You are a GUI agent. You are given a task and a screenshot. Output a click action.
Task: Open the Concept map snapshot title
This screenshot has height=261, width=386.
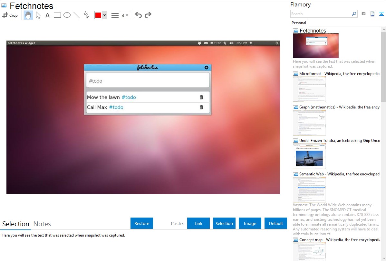pos(340,240)
